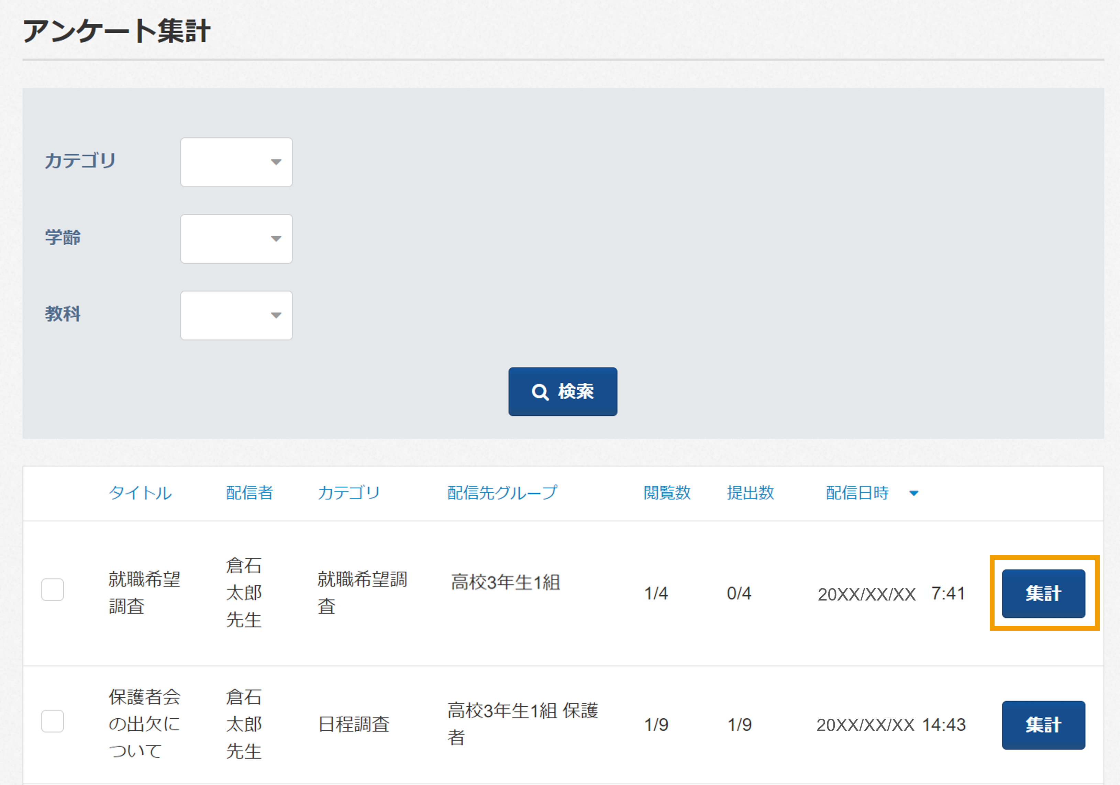Sort the table by タイトル column
This screenshot has height=785, width=1120.
140,493
